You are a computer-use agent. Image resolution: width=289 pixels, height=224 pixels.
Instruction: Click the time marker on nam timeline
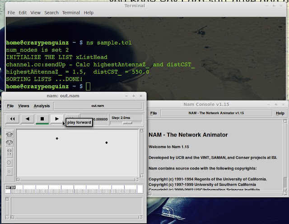point(10,187)
